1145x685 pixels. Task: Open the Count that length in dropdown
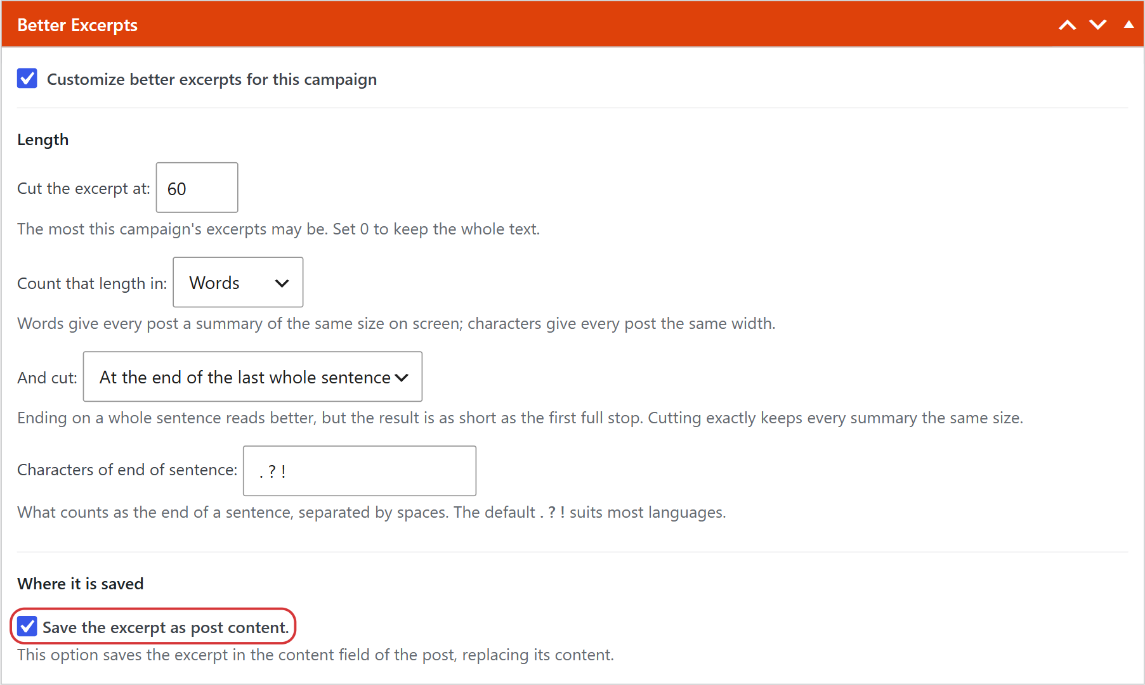238,282
